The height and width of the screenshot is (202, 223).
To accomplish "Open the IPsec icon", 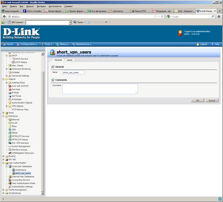I will tap(10, 126).
